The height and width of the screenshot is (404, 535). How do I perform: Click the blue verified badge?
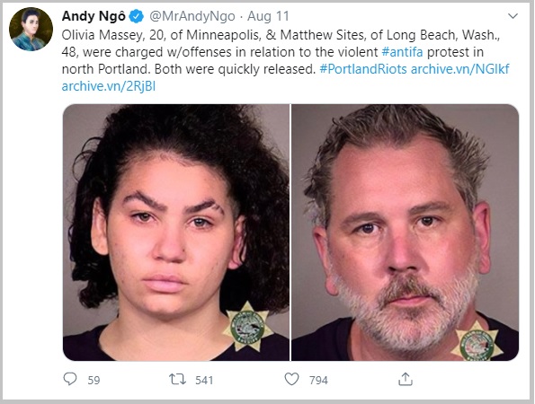[x=137, y=16]
